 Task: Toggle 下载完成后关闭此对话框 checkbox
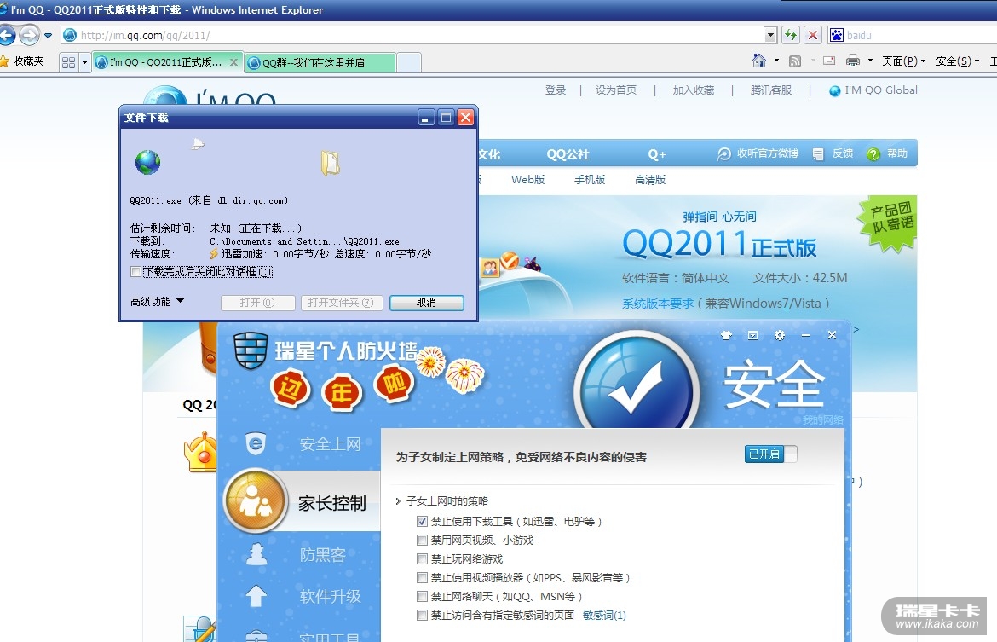(135, 272)
